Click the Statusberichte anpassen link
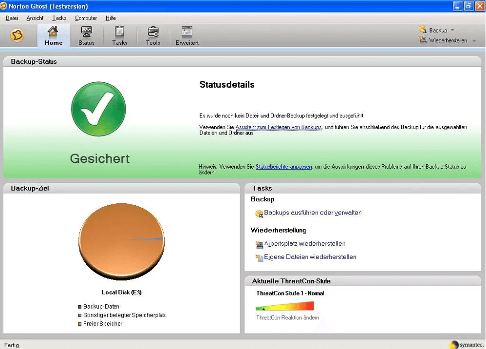Viewport: 486px width, 349px height. (x=283, y=167)
